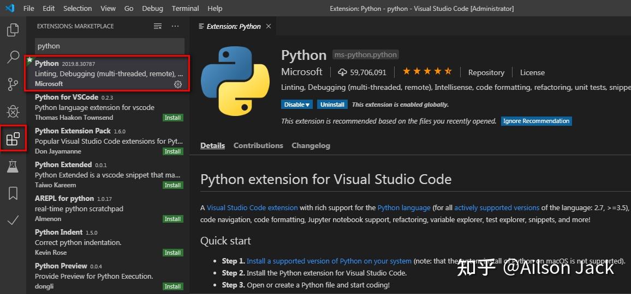631x294 pixels.
Task: Open the Visual Studio Code extension link
Action: pos(252,207)
